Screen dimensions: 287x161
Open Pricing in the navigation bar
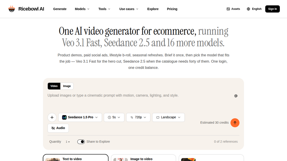coord(172,9)
